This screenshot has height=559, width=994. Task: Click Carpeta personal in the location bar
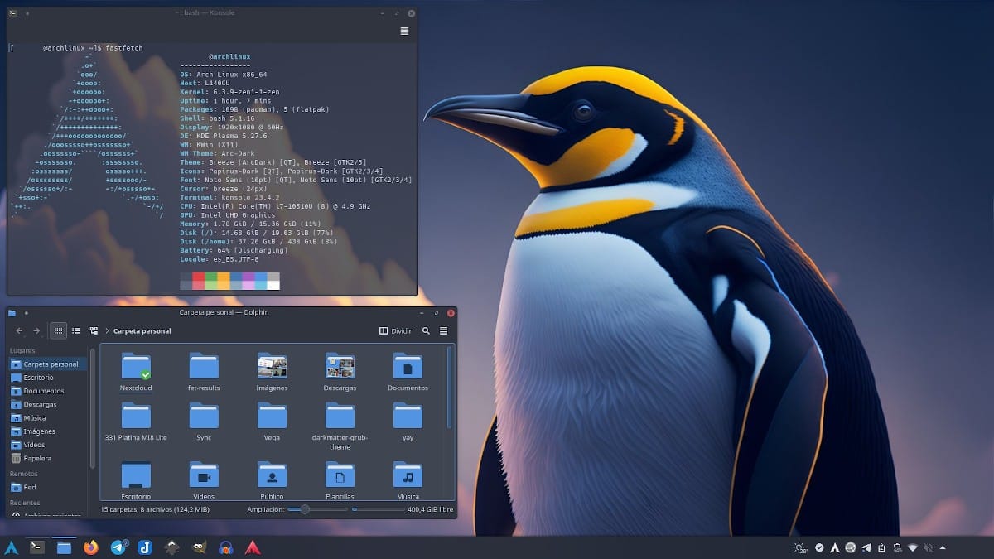142,330
